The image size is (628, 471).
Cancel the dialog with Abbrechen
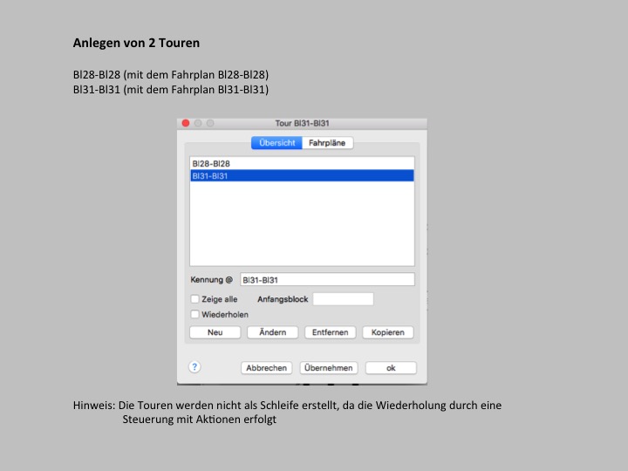266,368
